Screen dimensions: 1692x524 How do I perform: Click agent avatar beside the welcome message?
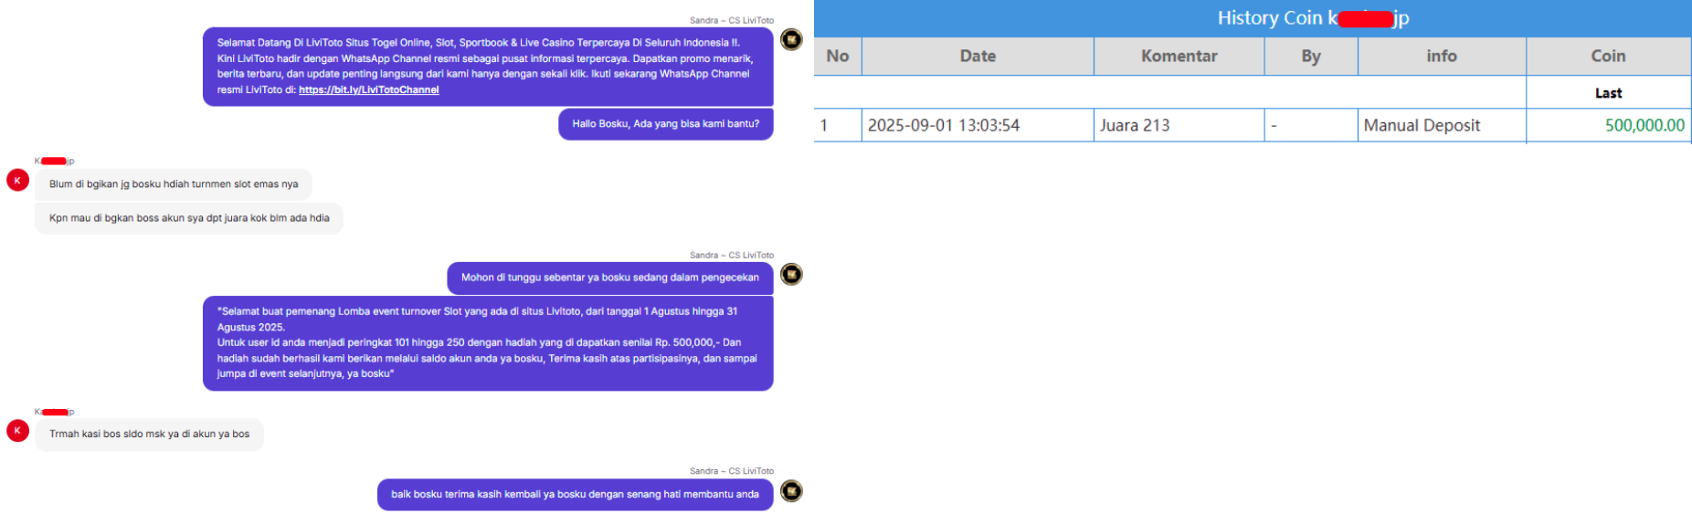coord(791,39)
